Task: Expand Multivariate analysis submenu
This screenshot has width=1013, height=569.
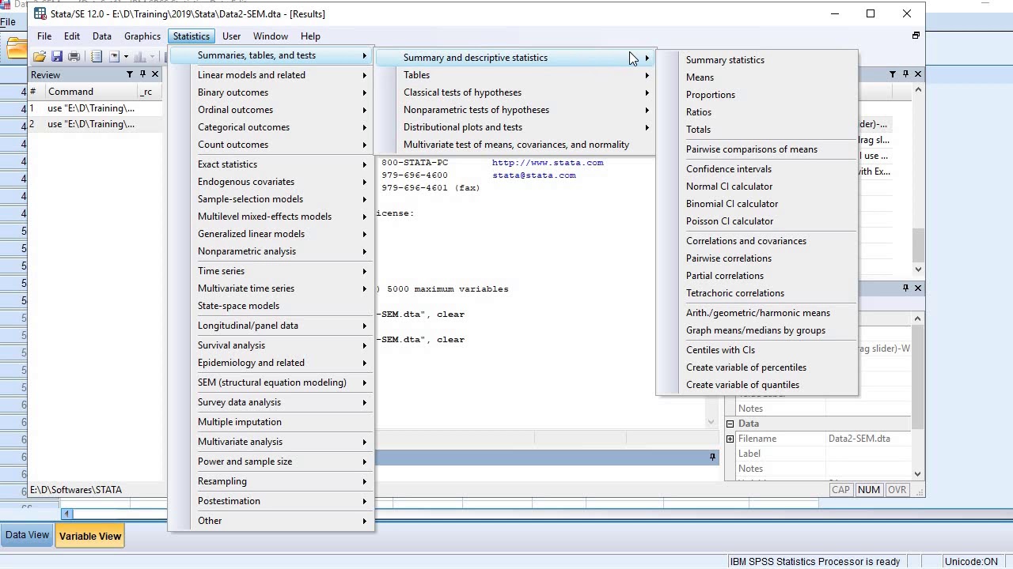Action: tap(271, 442)
